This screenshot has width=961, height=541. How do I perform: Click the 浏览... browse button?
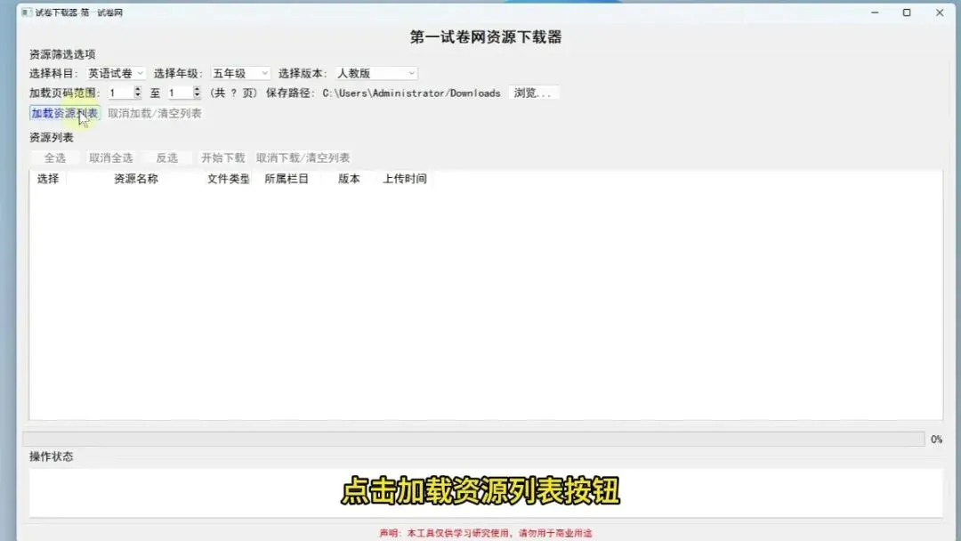pyautogui.click(x=533, y=93)
